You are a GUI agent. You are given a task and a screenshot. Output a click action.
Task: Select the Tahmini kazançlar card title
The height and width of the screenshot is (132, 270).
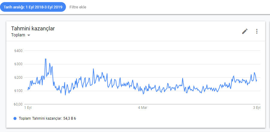(33, 29)
